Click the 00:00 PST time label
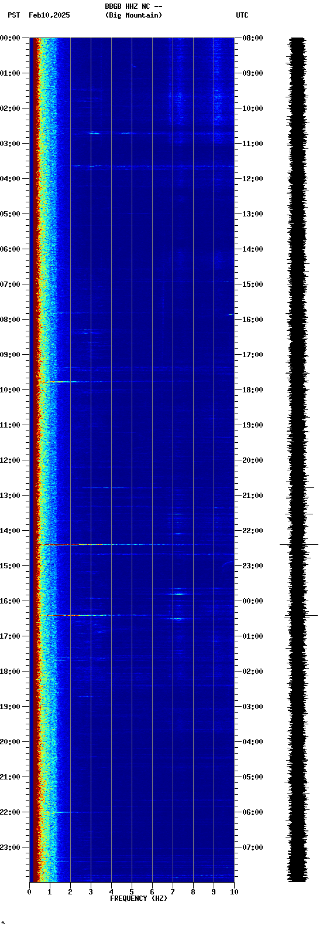 10,38
